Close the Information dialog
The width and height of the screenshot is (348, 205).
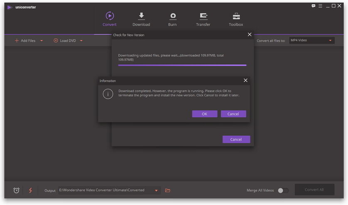[x=245, y=80]
